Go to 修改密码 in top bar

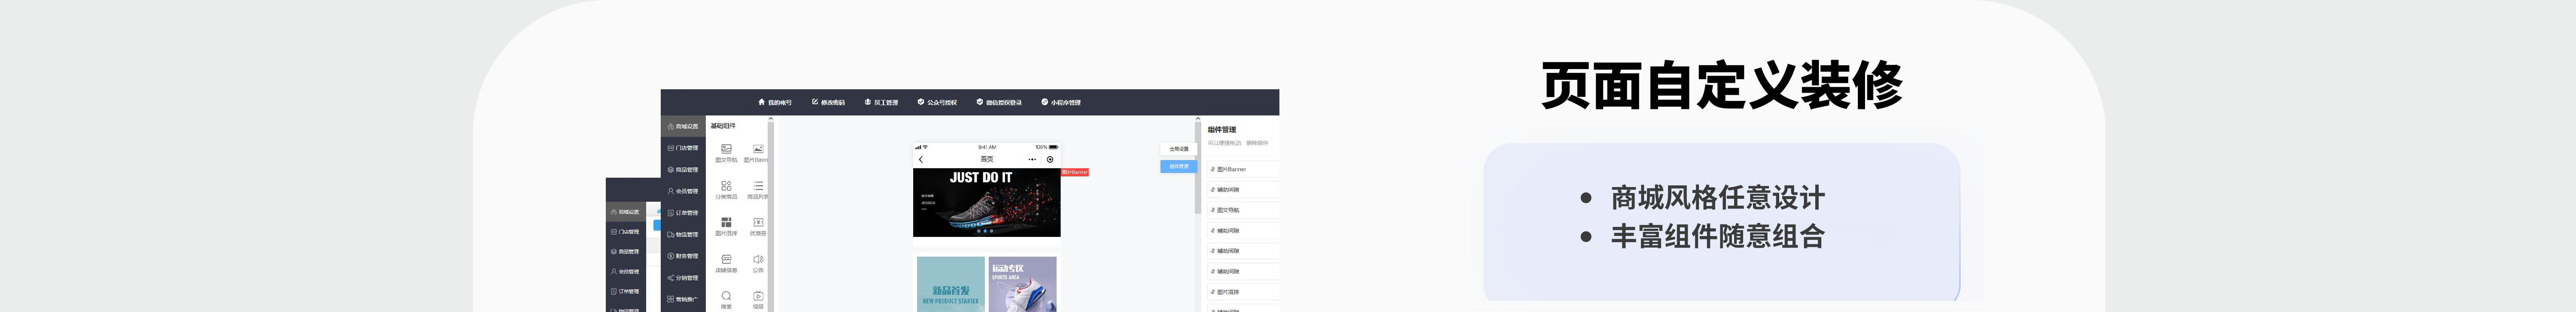point(828,103)
